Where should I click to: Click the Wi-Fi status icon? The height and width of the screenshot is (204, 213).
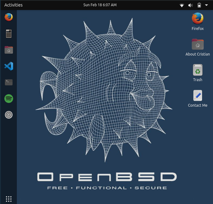click(x=182, y=5)
